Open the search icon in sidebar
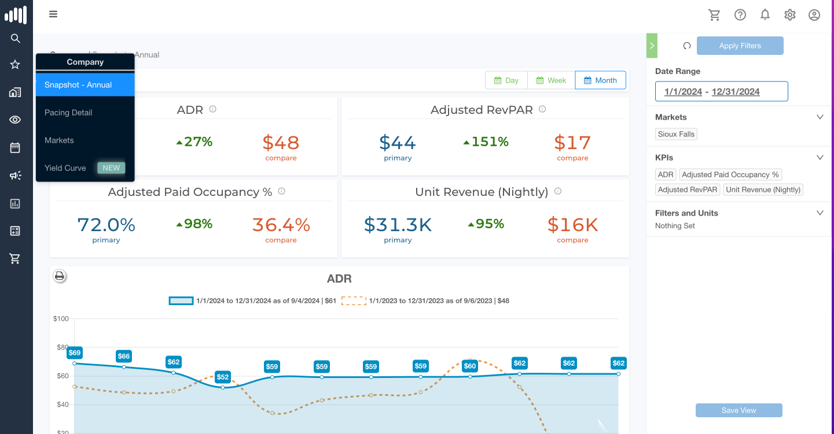 click(16, 39)
